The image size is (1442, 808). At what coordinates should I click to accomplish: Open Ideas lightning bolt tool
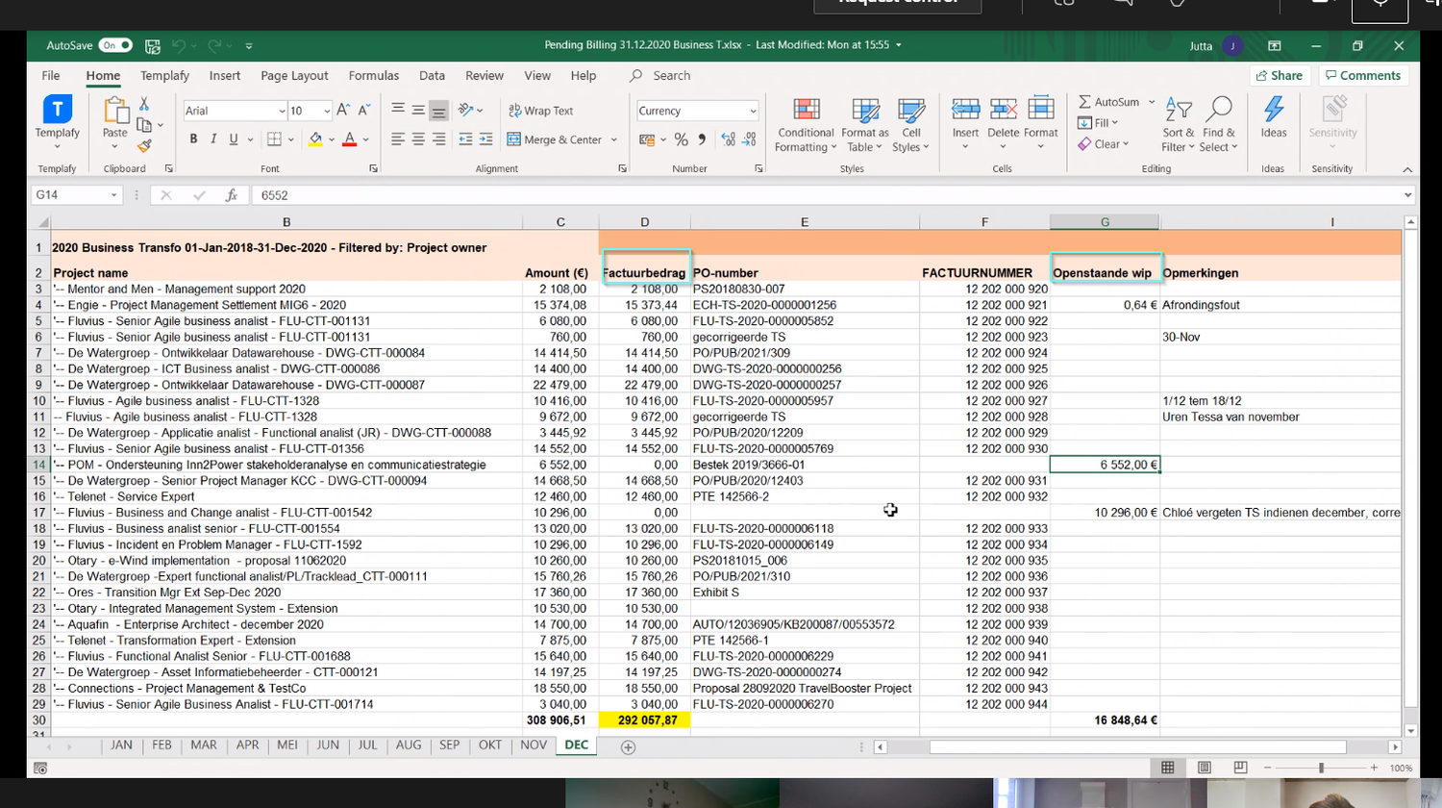pyautogui.click(x=1274, y=117)
